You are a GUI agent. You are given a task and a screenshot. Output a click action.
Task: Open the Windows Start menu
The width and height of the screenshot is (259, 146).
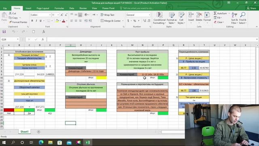click(4, 142)
